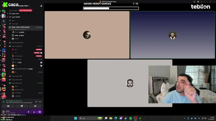216x121 pixels.
Task: Click the invite members icon in server header
Action: (41, 6)
